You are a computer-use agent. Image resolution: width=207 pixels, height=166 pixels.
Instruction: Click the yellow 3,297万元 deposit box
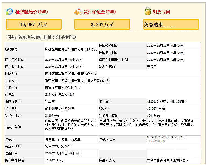[102, 24]
